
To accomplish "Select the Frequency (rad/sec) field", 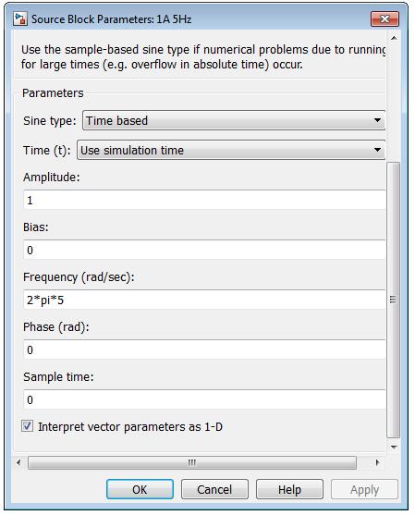I will pyautogui.click(x=204, y=300).
